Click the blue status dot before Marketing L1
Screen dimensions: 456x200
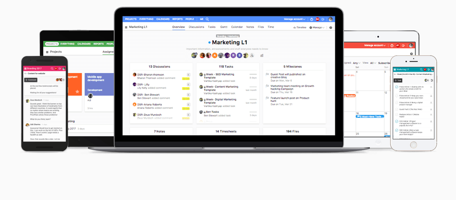(209, 43)
